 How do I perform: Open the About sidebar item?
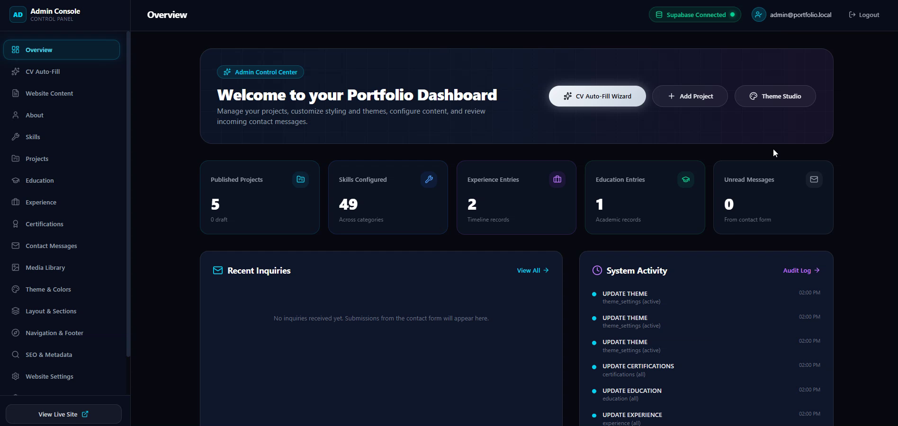coord(62,115)
